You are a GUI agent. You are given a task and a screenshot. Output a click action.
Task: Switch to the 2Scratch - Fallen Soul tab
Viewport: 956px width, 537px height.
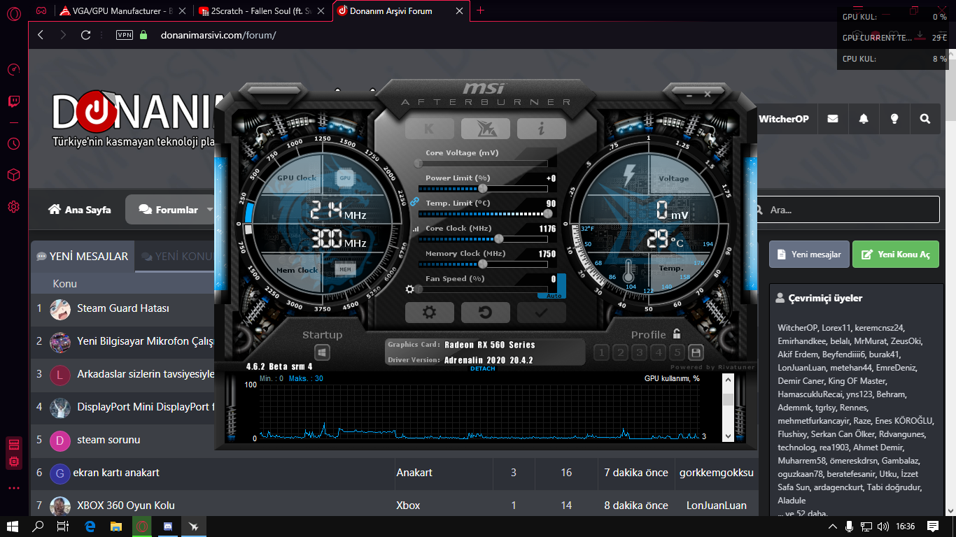(262, 10)
